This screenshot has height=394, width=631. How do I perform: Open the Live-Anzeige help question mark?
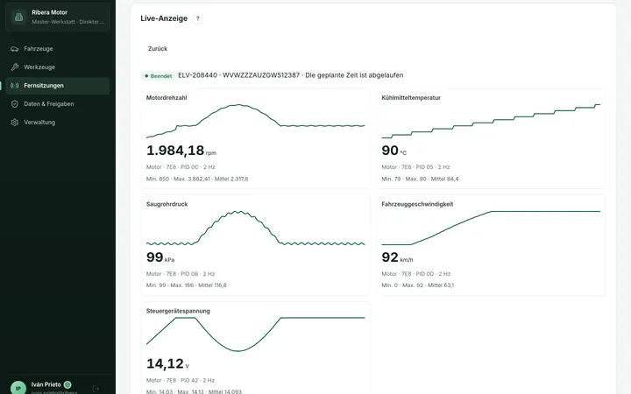(x=197, y=18)
